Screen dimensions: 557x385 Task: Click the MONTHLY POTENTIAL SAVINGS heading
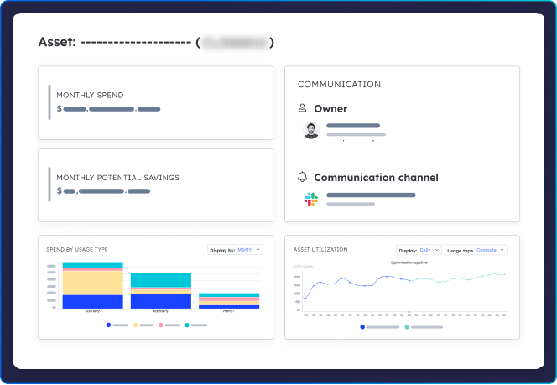(x=118, y=178)
